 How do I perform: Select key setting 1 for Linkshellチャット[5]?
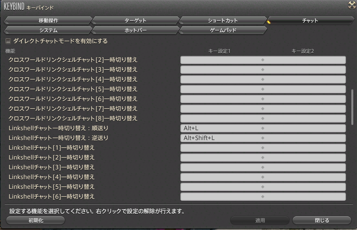222,187
